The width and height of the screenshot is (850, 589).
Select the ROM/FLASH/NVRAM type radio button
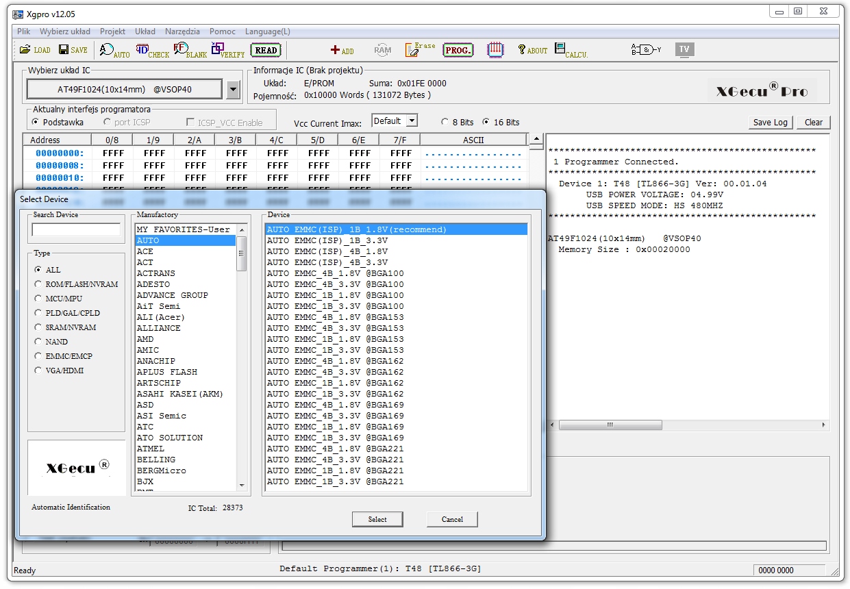[x=39, y=284]
